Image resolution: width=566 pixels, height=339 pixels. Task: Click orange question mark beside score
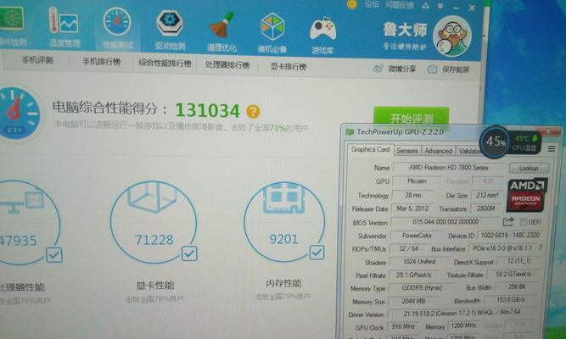coord(253,111)
